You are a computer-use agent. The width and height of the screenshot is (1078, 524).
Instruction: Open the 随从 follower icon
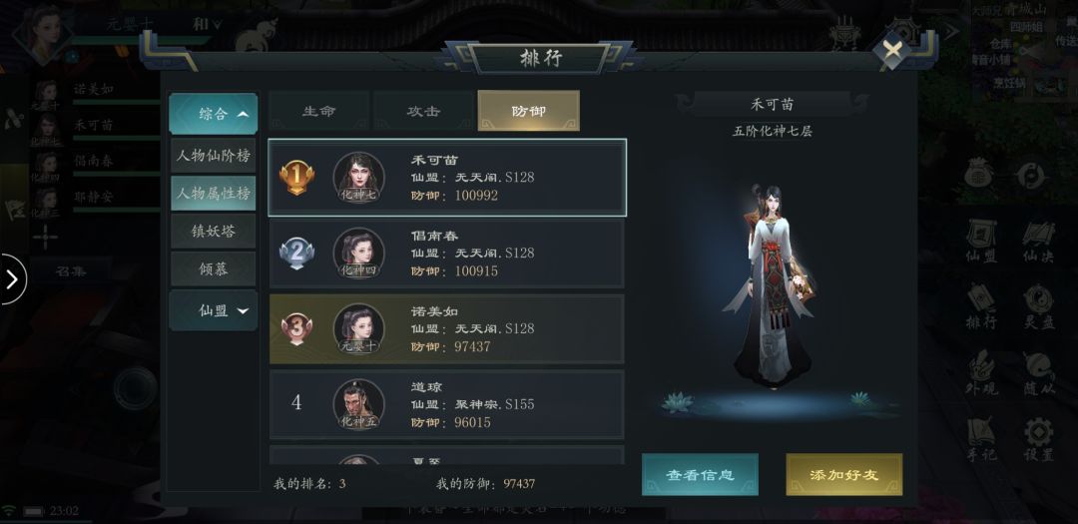1039,372
